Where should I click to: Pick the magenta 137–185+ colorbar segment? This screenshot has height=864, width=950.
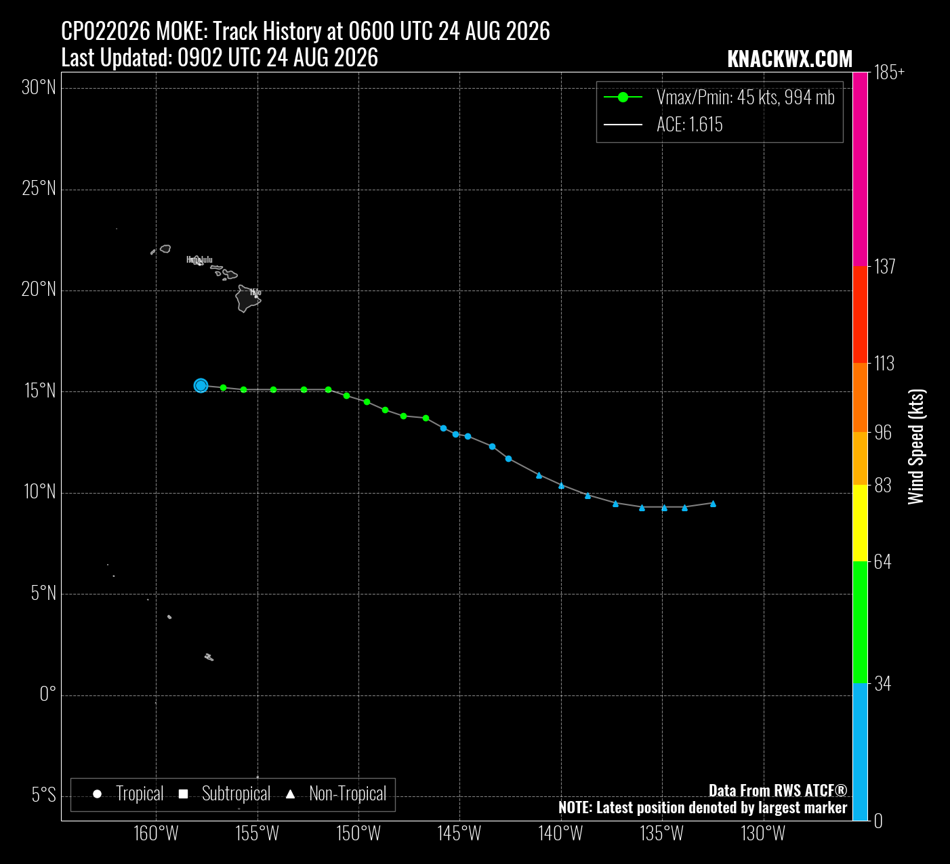(860, 169)
